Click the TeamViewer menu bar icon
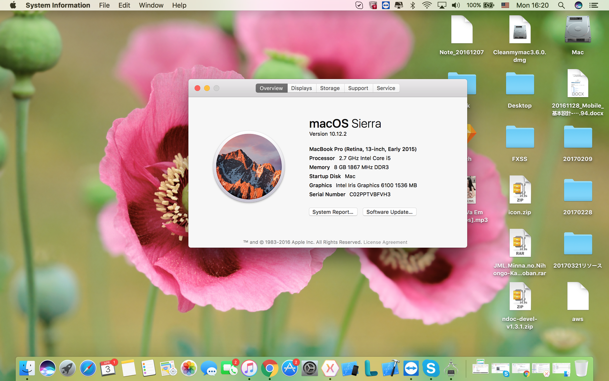 coord(386,5)
